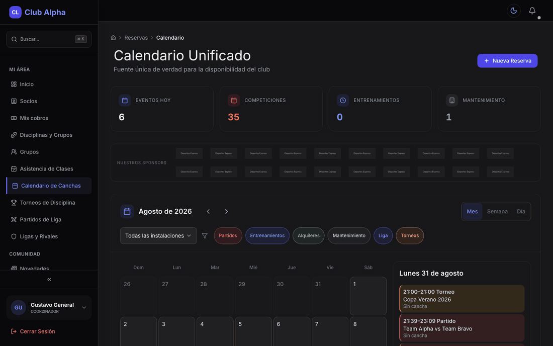Click the Disciplinas y Grupos icon
Viewport: 553px width, 346px height.
(x=14, y=135)
